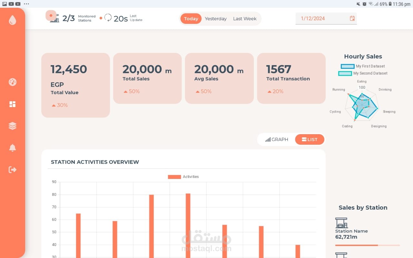Tap the battery icon in status bar
Image resolution: width=413 pixels, height=258 pixels.
(390, 4)
